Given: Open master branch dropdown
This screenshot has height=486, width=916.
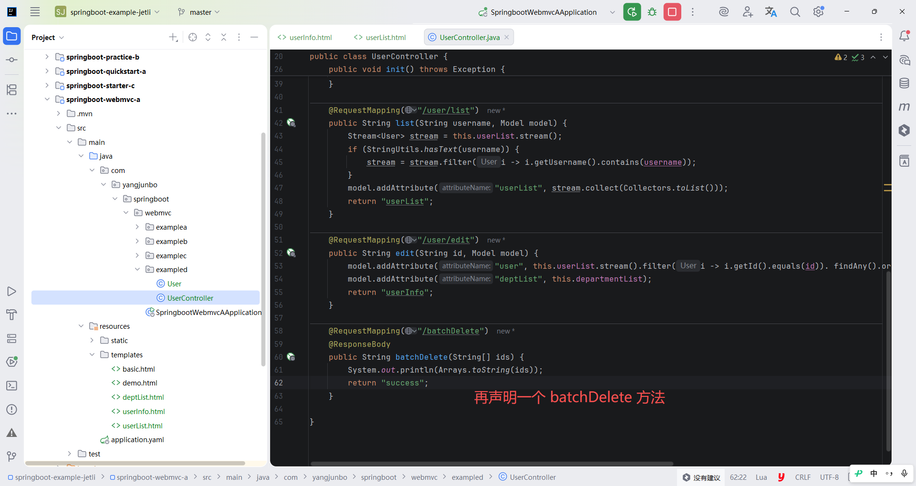Looking at the screenshot, I should coord(198,12).
